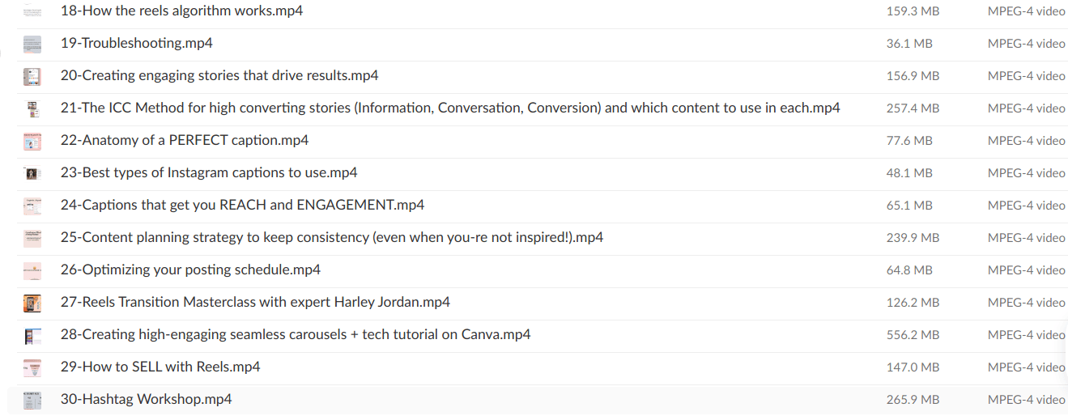Screen dimensions: 1068x416
Task: Click thumbnail of 20-Creating engaging stories video
Action: pos(32,77)
